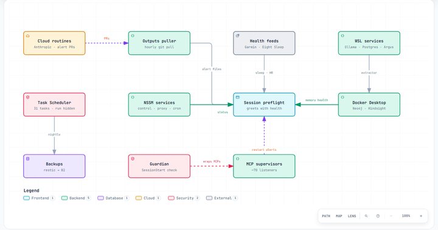
Task: Switch to PATH mode
Action: point(326,216)
